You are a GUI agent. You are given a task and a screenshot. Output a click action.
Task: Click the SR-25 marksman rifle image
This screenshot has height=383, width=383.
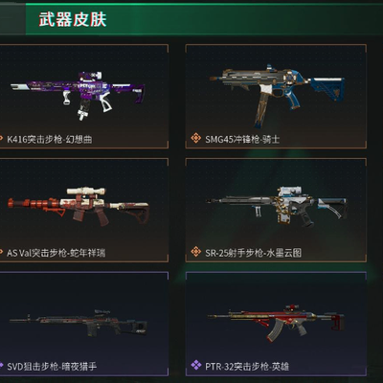tap(277, 206)
